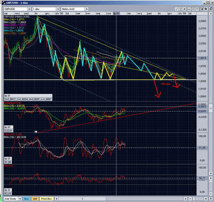The width and height of the screenshot is (214, 202).
Task: Click the Price Box button
Action: click(47, 199)
